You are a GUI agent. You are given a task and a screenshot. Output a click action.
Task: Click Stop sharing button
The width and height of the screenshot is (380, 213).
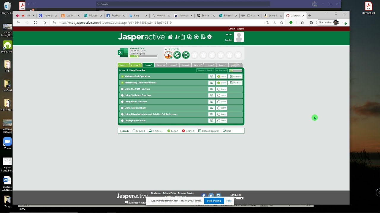(x=214, y=201)
